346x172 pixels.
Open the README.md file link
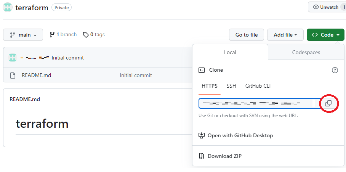[x=37, y=75]
